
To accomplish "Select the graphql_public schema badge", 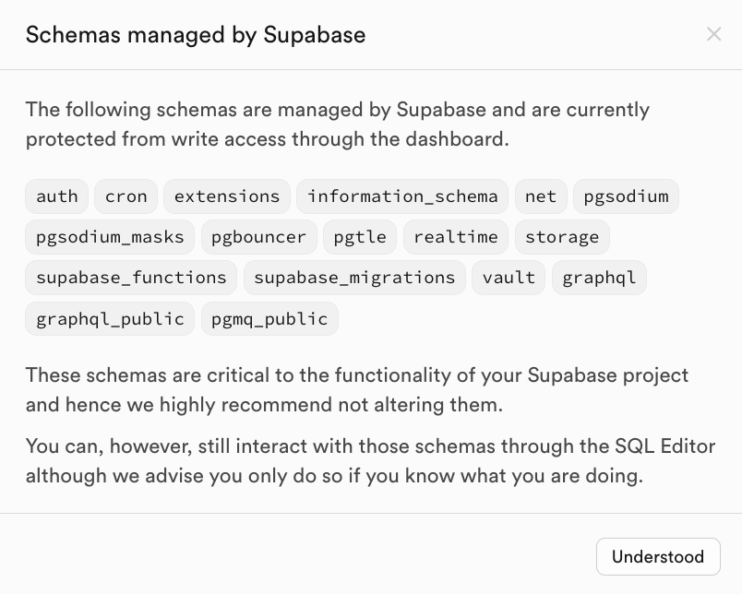I will 111,318.
